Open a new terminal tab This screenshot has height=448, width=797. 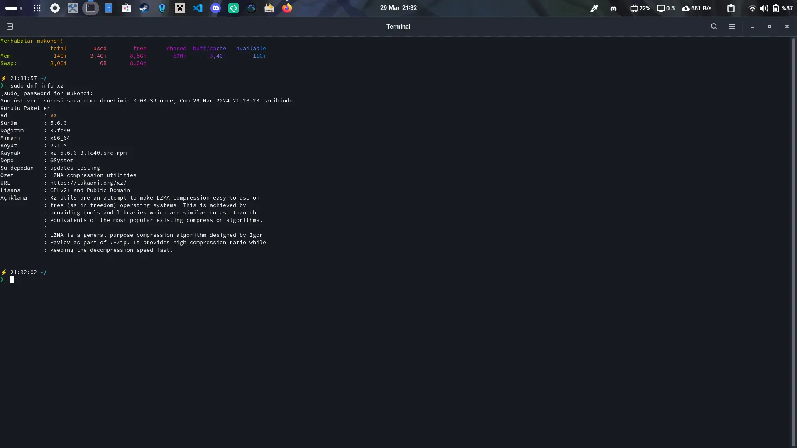click(x=10, y=27)
